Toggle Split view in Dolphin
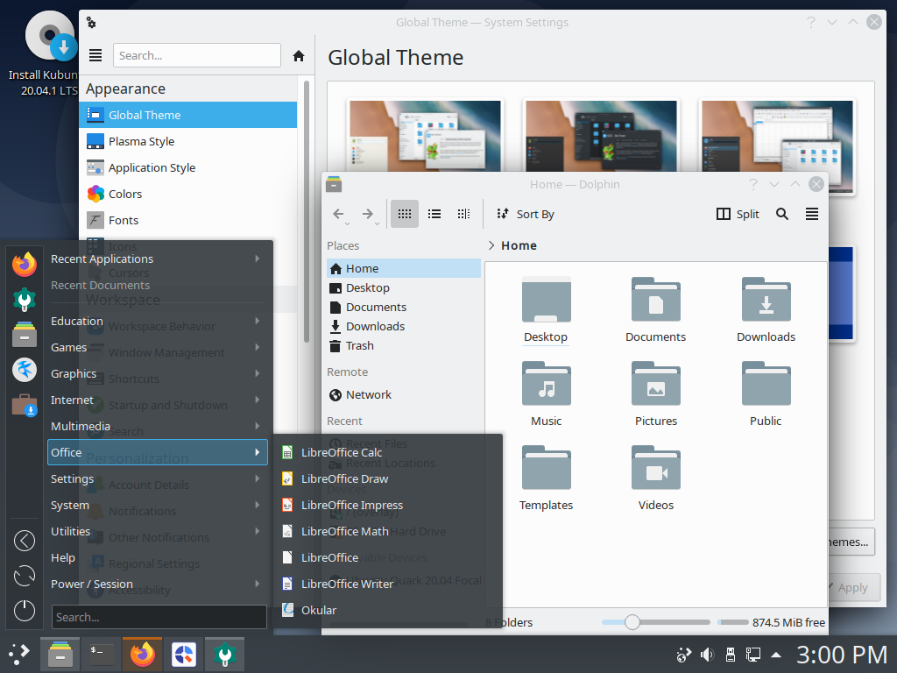The width and height of the screenshot is (897, 673). [738, 214]
